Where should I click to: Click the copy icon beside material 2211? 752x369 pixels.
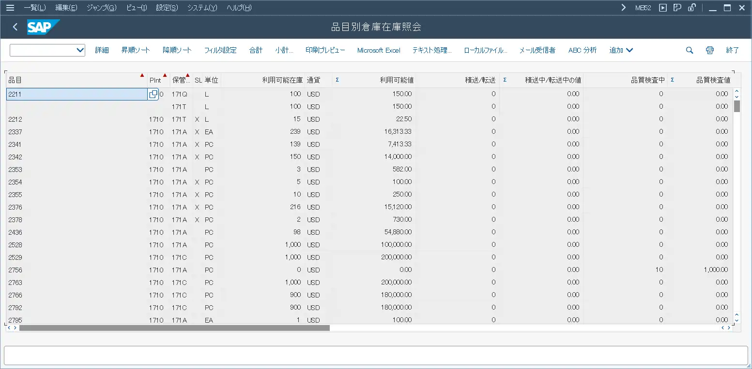point(153,94)
